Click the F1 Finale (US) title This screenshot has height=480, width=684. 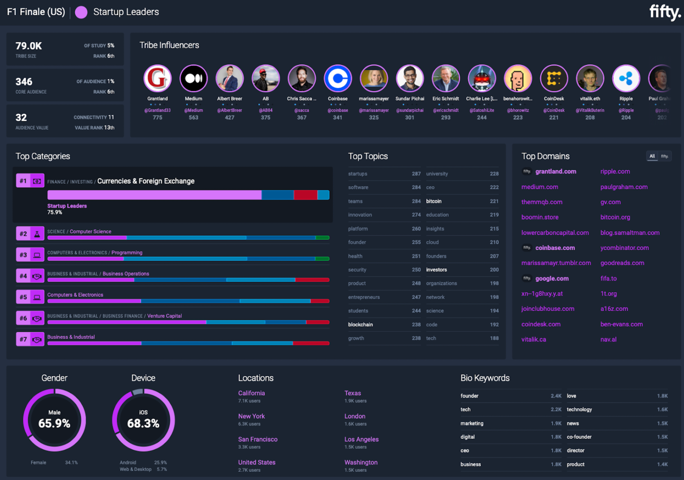click(x=36, y=12)
